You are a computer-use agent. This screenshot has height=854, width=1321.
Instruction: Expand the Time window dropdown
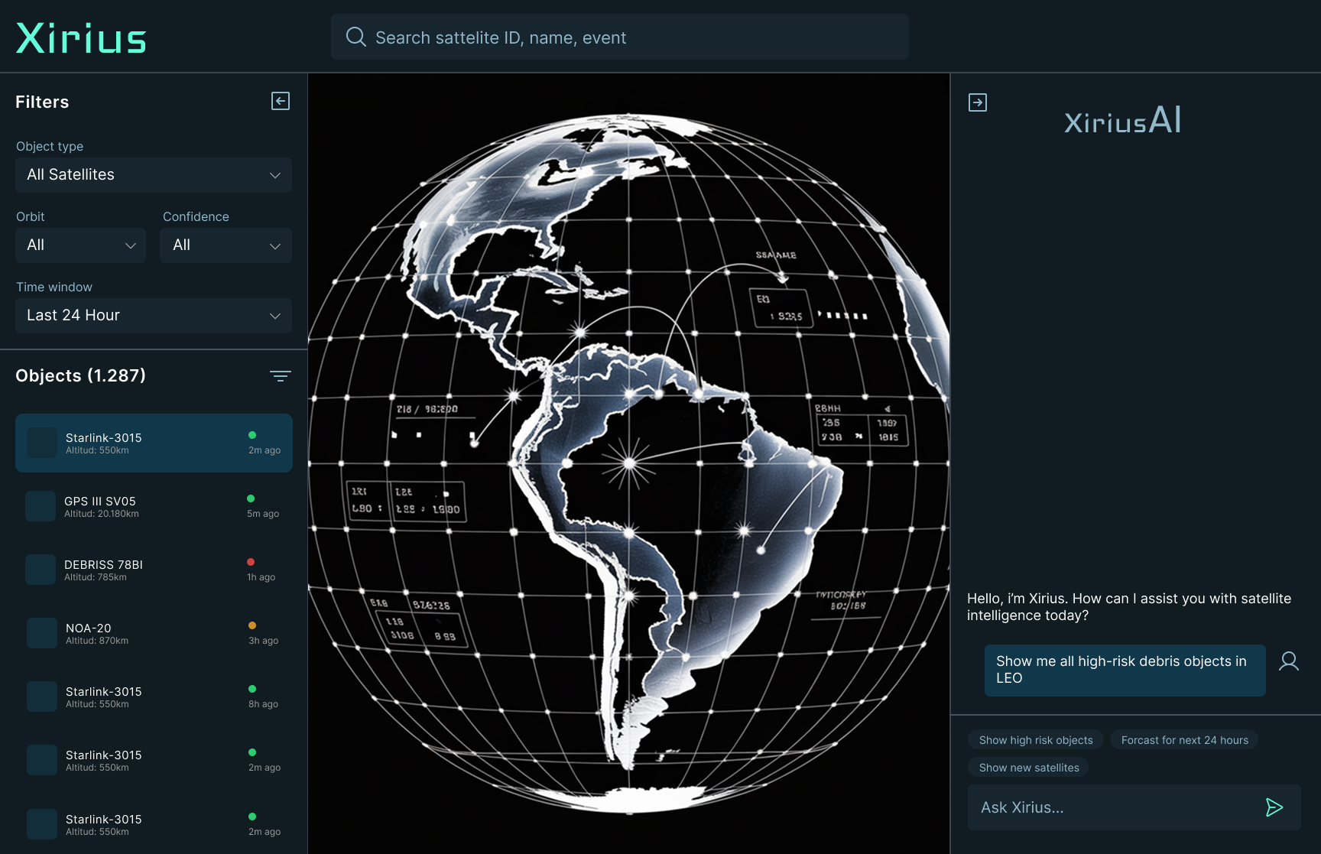154,316
